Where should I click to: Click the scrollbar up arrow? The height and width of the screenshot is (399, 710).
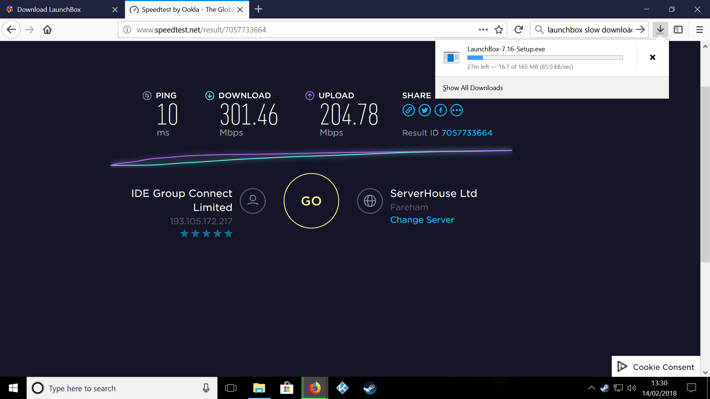point(705,47)
